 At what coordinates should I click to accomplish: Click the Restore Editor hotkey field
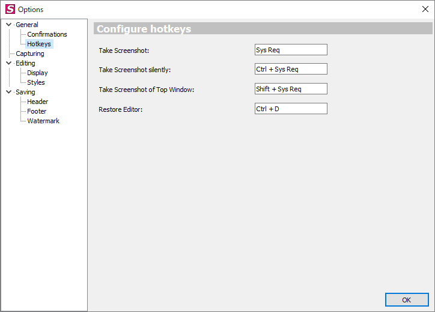291,109
